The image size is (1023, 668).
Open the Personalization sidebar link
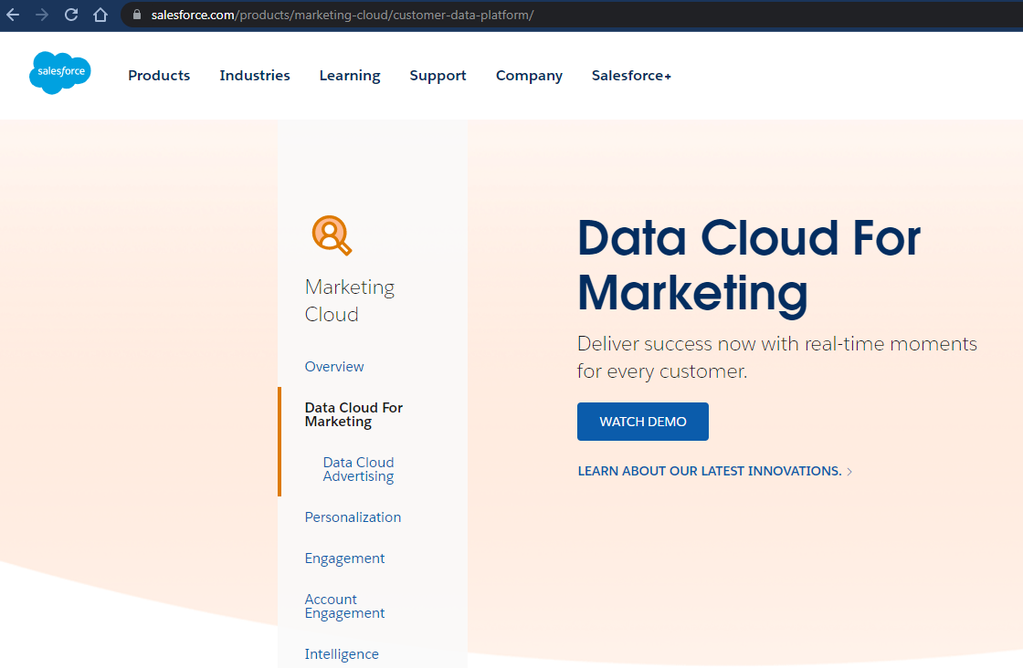tap(353, 517)
